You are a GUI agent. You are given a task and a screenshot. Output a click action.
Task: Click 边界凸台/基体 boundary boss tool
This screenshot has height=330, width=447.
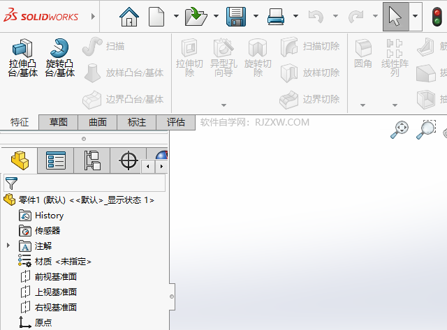coord(123,99)
